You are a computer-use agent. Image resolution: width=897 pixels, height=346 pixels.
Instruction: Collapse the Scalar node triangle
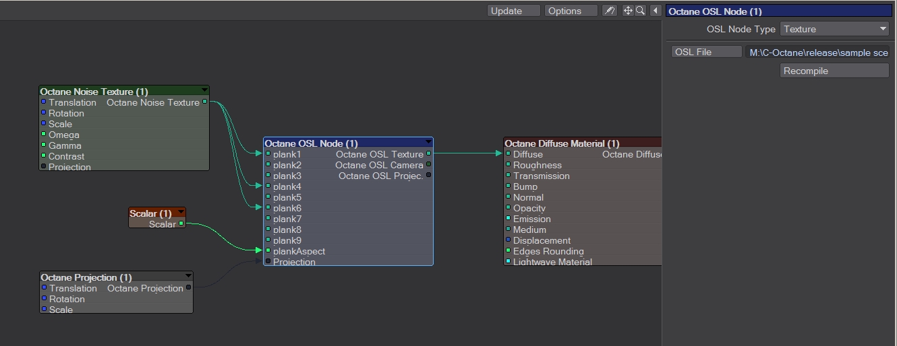[x=180, y=212]
